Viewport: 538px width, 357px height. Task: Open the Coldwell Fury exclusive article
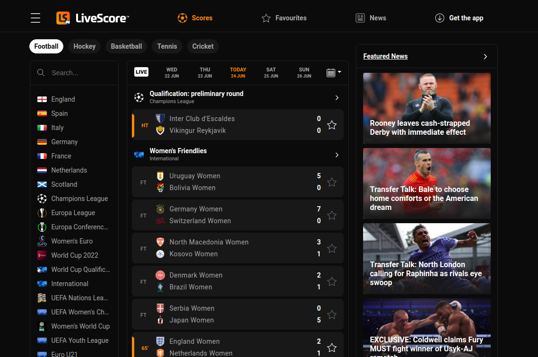click(427, 328)
